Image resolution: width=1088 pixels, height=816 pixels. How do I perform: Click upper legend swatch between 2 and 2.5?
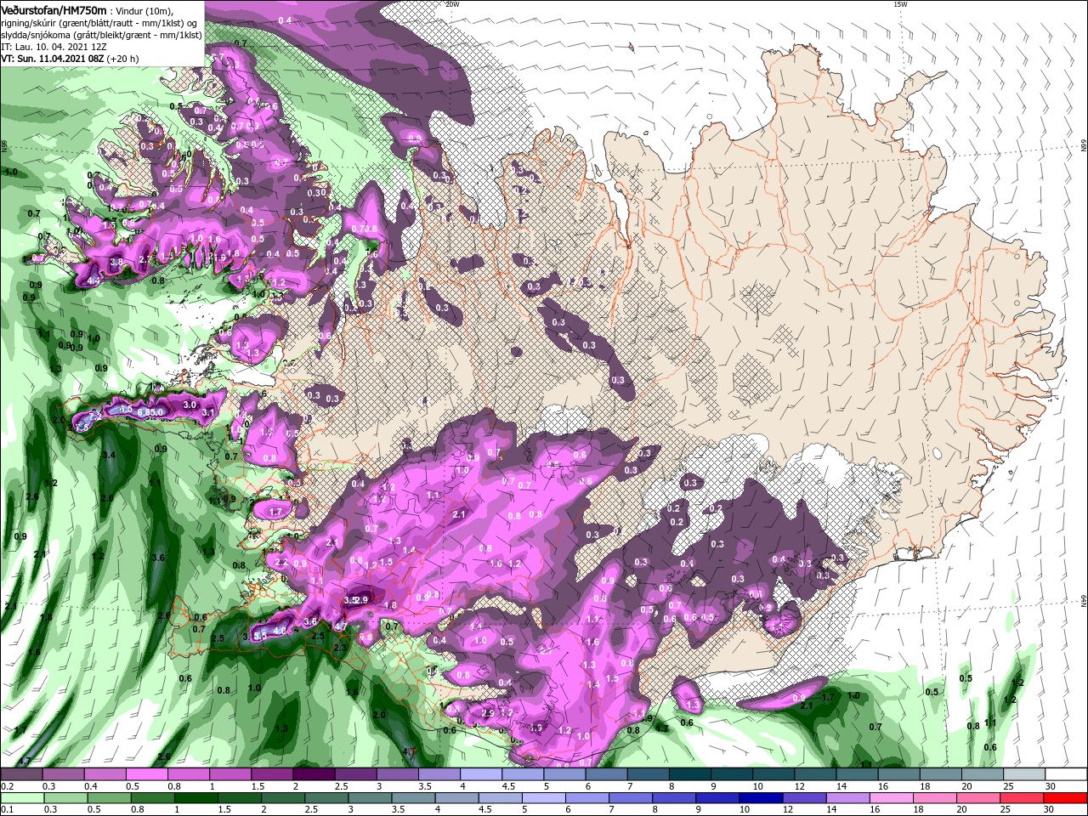[x=314, y=774]
